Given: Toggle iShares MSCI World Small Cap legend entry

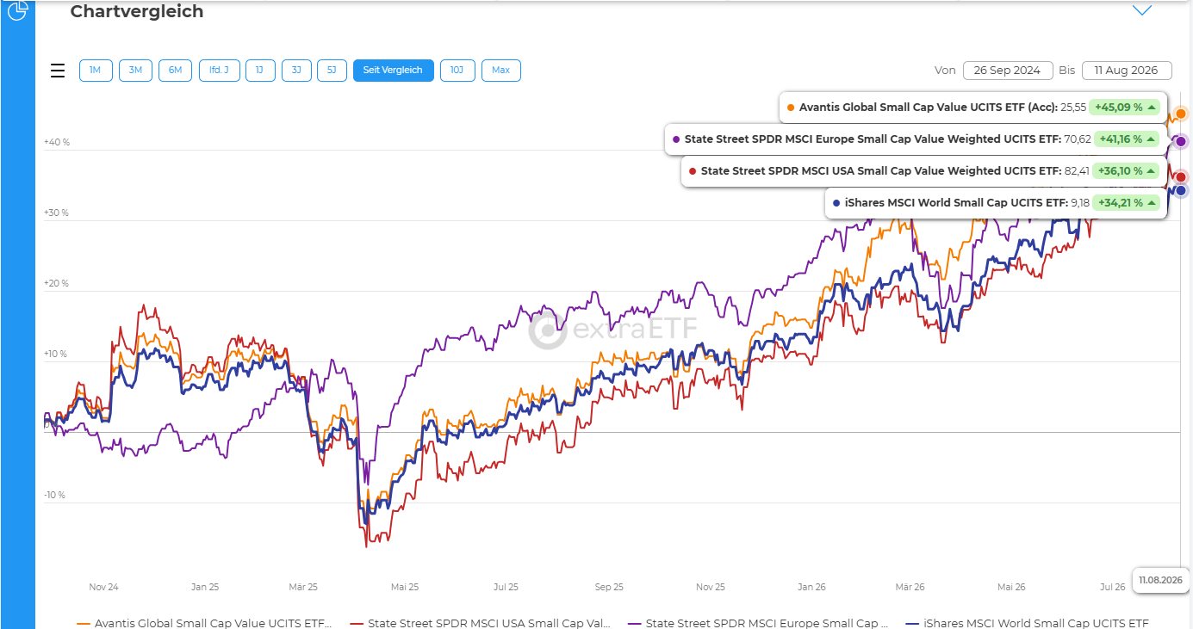Looking at the screenshot, I should [x=1028, y=623].
